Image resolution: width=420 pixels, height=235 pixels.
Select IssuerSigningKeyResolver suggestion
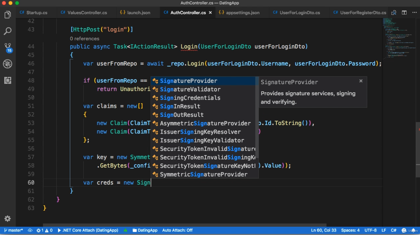coord(203,132)
